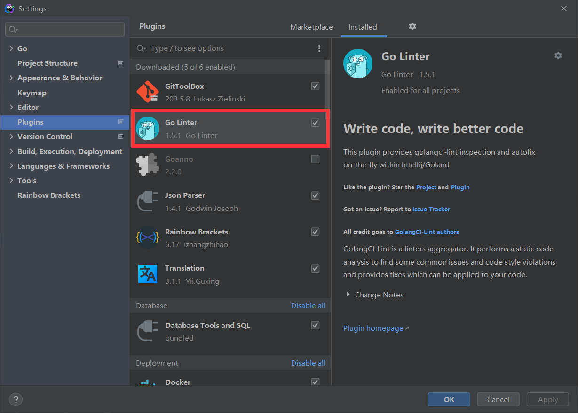Toggle the Docker plugin checkbox
This screenshot has width=578, height=413.
[x=316, y=382]
